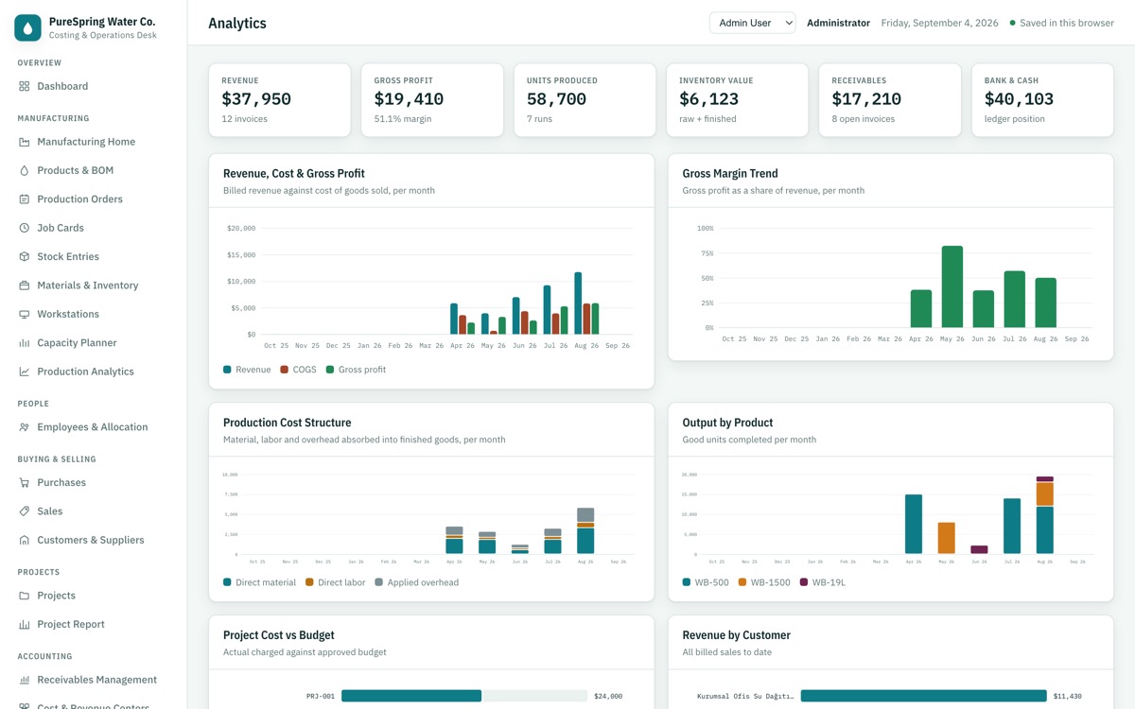Toggle Gross profit series in legend
Viewport: 1135px width, 709px height.
(356, 370)
